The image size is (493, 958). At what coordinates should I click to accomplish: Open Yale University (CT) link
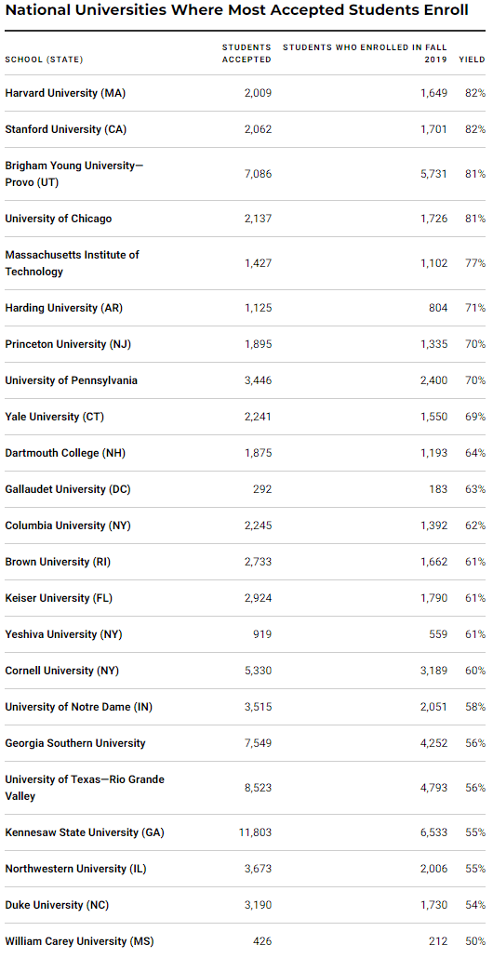click(54, 417)
